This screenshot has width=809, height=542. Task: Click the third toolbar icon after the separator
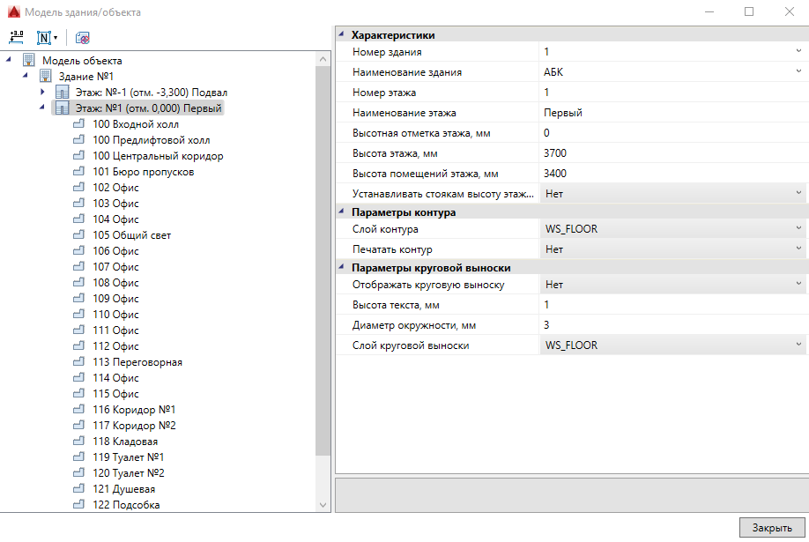point(82,38)
